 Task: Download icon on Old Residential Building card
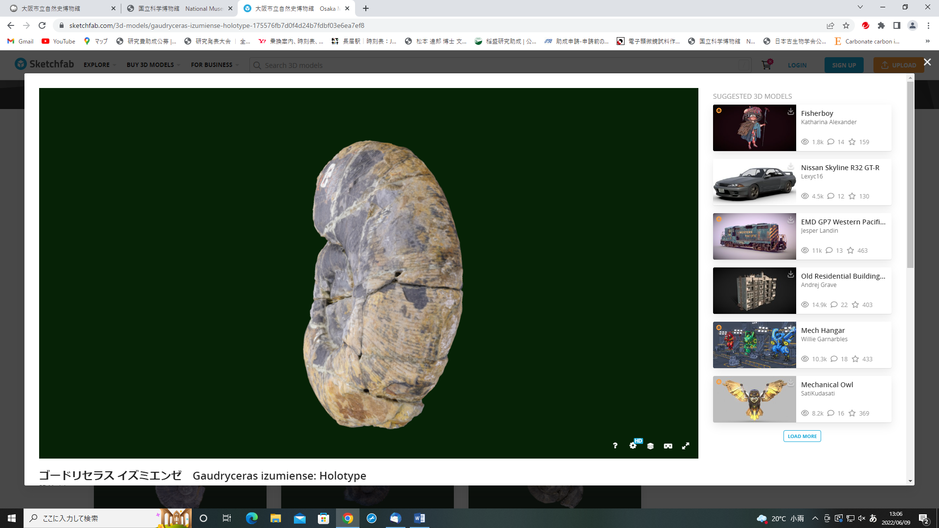click(790, 274)
